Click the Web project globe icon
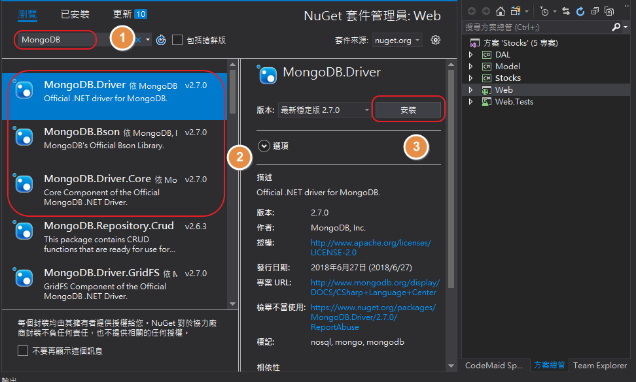This screenshot has width=636, height=382. tap(486, 90)
